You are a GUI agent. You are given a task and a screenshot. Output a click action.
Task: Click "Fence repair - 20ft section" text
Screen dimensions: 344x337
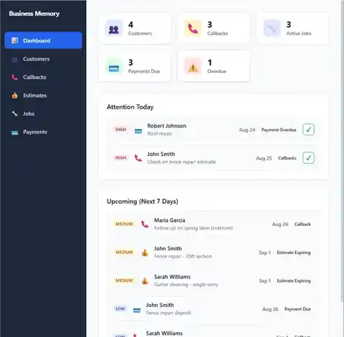point(183,256)
